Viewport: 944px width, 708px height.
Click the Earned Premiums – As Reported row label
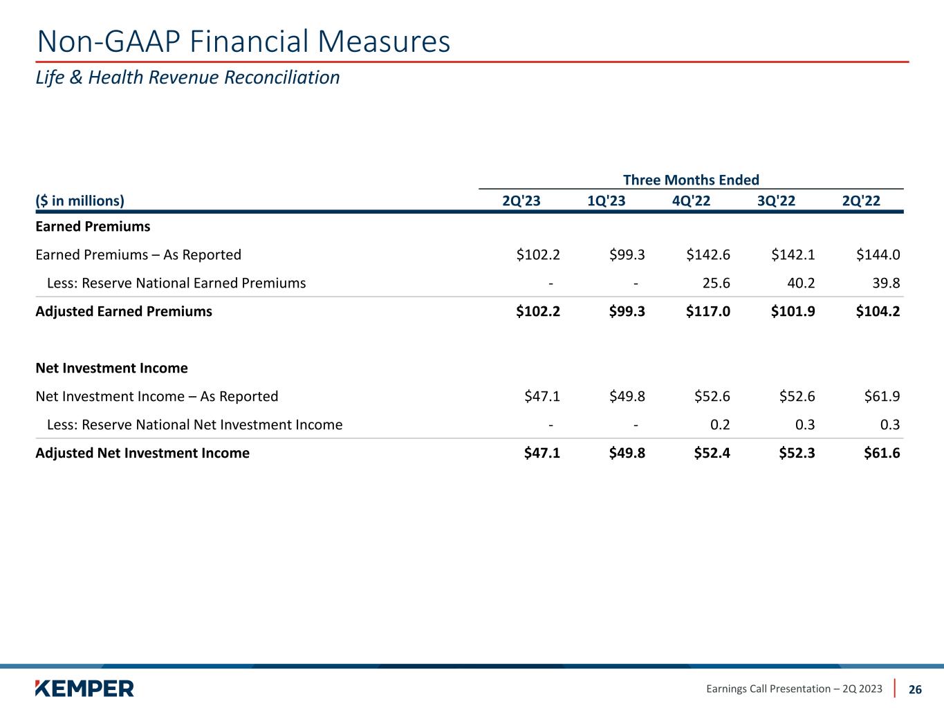[x=138, y=254]
